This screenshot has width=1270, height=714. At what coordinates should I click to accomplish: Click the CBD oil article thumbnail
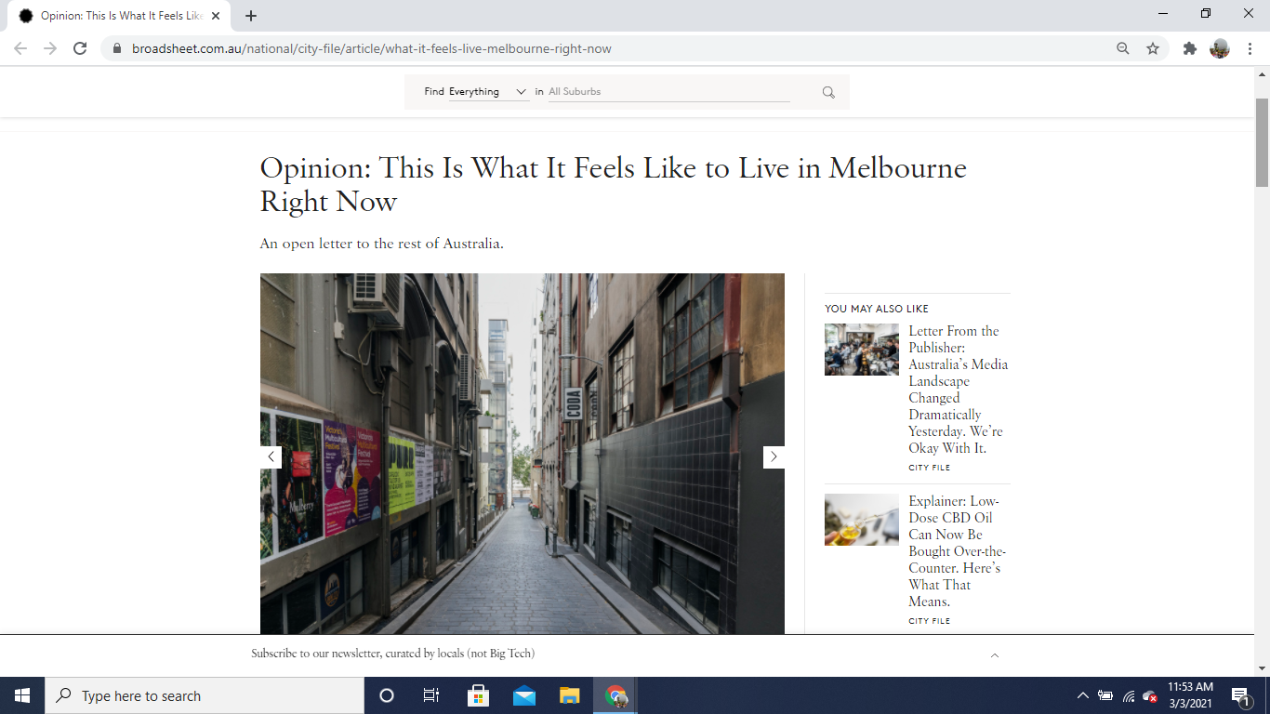point(861,520)
